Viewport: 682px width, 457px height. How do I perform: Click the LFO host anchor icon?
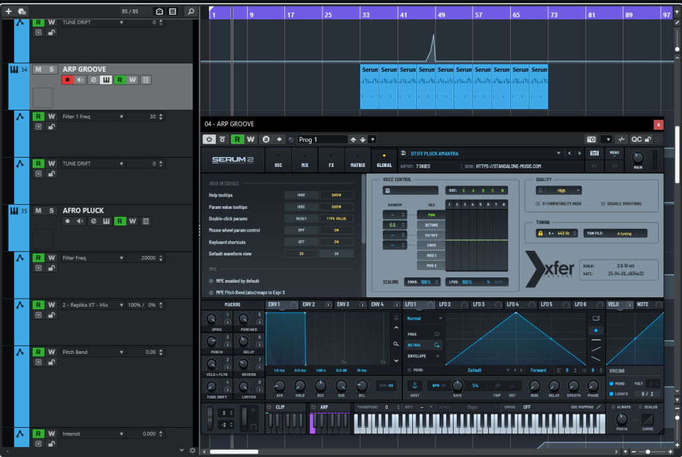(414, 385)
